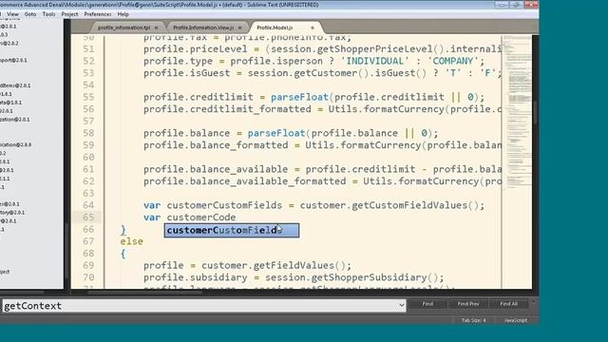Click the 'COMPANY' string on line 52
This screenshot has width=608, height=342.
(453, 61)
